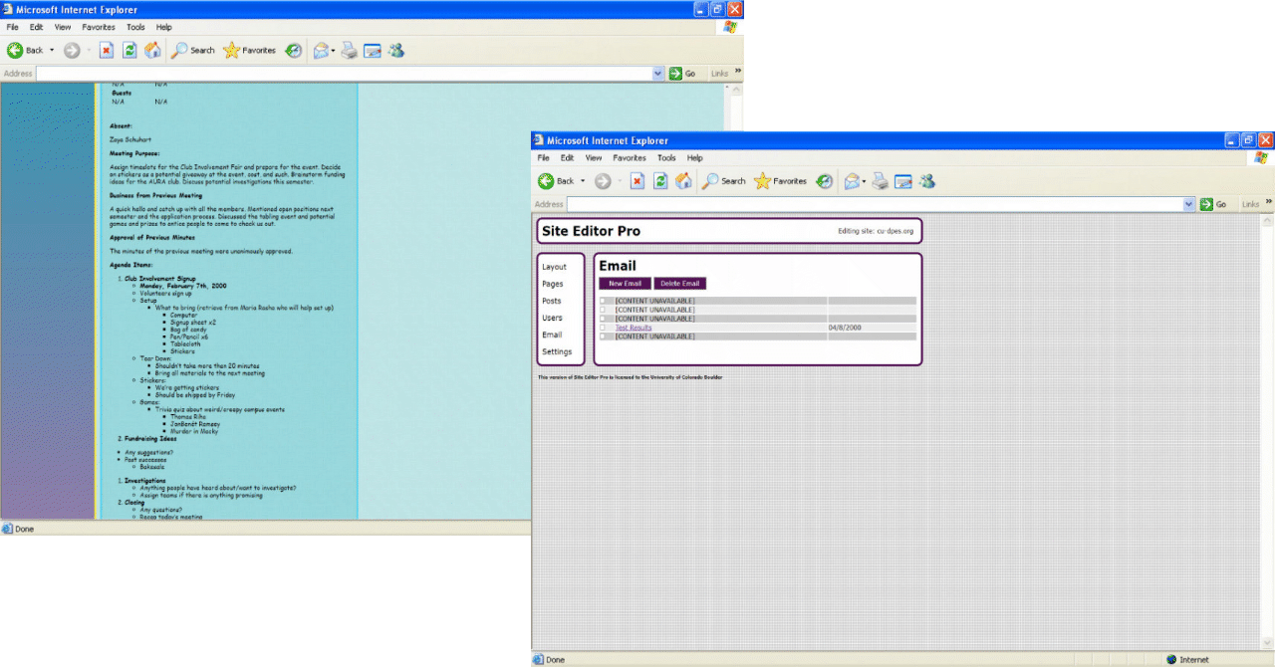
Task: Expand address bar dropdown in Site Editor window
Action: click(1189, 204)
